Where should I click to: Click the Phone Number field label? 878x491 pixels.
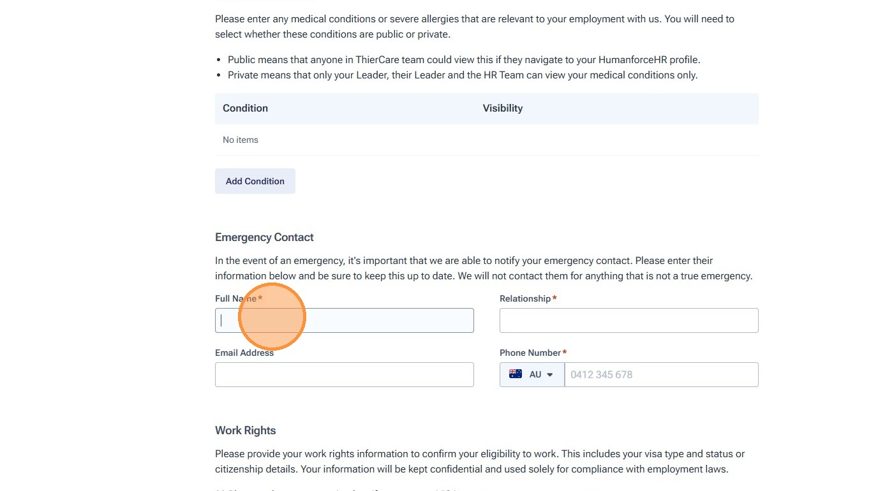pos(530,353)
